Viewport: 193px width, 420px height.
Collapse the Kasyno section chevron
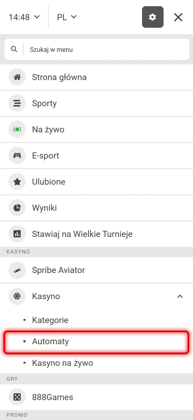point(180,296)
